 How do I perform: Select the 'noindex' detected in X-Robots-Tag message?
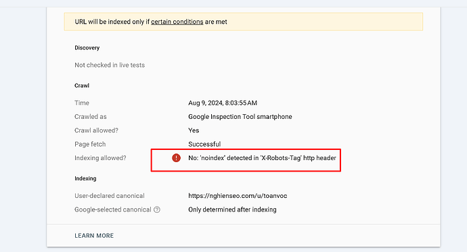[262, 158]
